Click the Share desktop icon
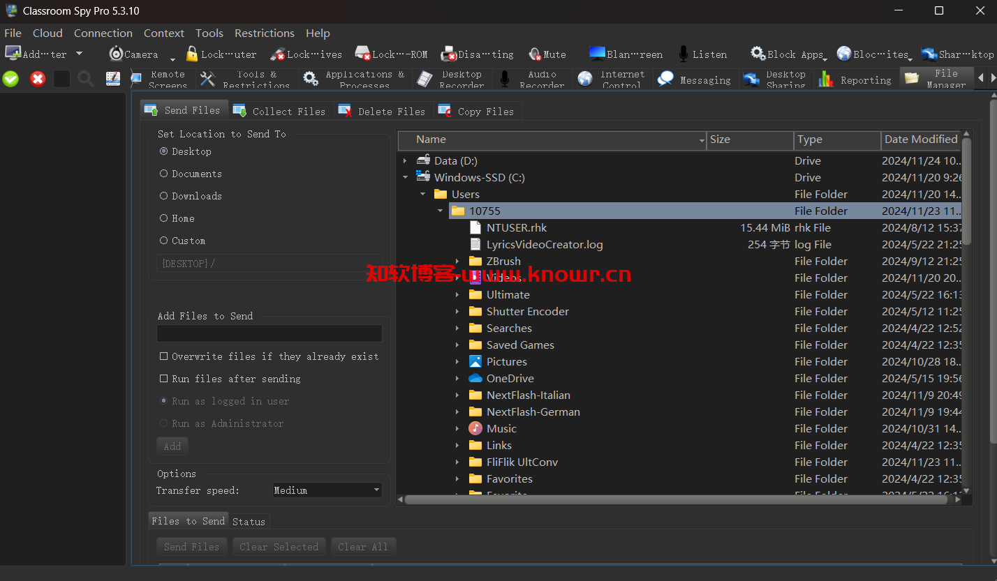This screenshot has height=581, width=997. [x=929, y=54]
